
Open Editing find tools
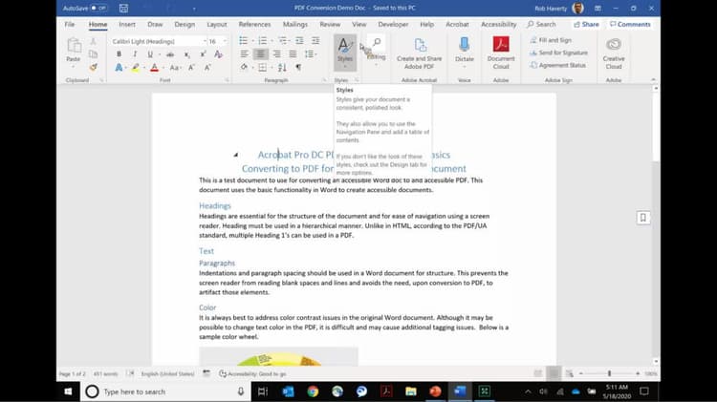point(377,51)
